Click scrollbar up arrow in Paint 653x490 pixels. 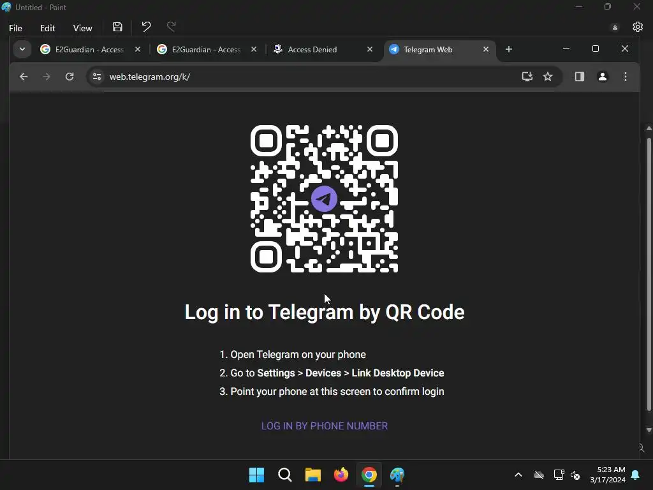649,128
